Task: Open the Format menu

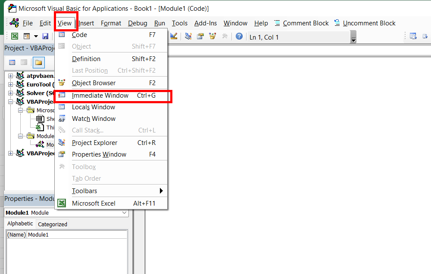Action: pos(111,23)
